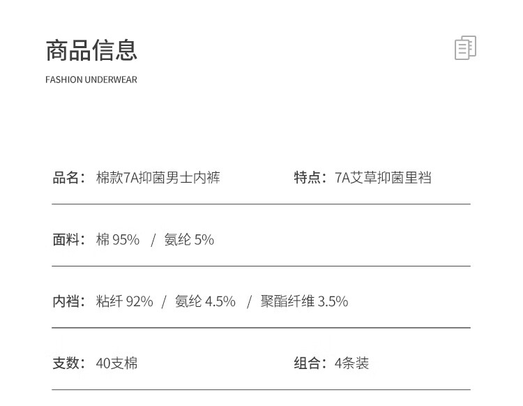The image size is (523, 406).
Task: Click feature text 7A艾草抑菌里裆
Action: pos(383,177)
